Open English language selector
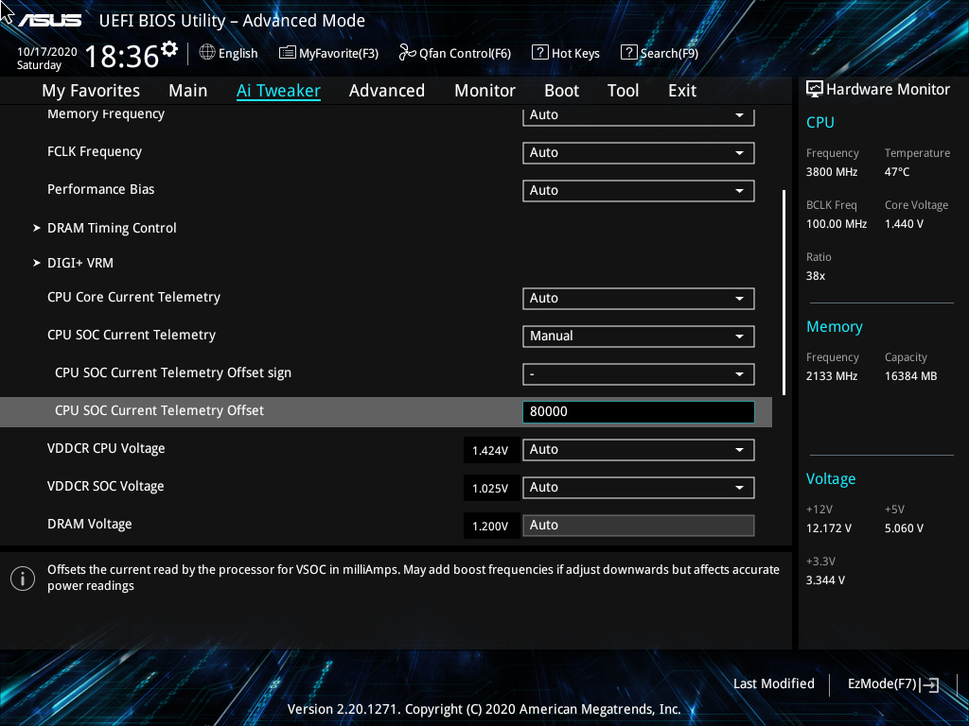Screen dimensions: 969x726 [229, 53]
